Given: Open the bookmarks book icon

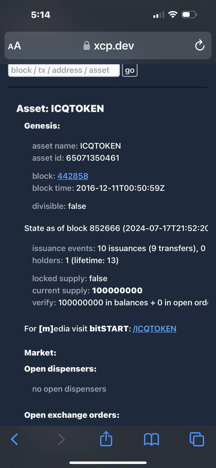Looking at the screenshot, I should 152,439.
